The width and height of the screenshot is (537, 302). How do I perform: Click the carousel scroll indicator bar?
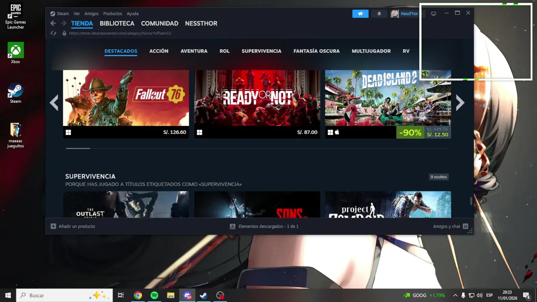[x=78, y=148]
